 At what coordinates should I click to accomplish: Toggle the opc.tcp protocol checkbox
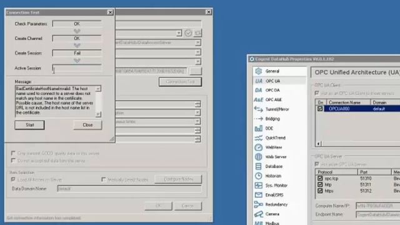click(320, 178)
